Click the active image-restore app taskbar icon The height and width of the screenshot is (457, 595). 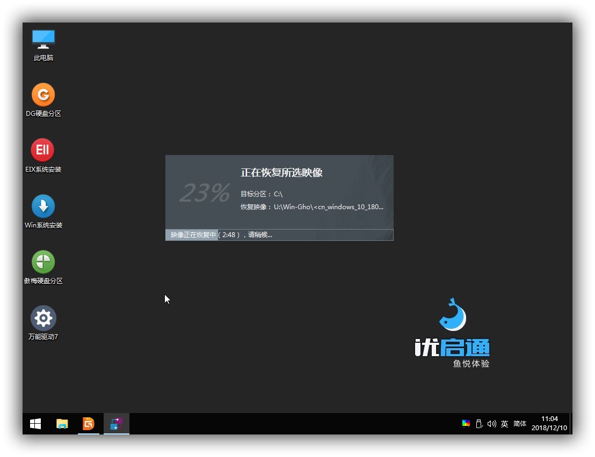116,424
